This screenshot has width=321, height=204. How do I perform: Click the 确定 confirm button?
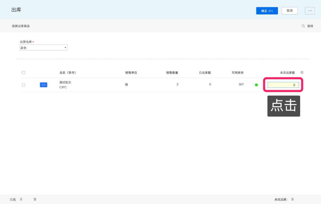coord(267,11)
